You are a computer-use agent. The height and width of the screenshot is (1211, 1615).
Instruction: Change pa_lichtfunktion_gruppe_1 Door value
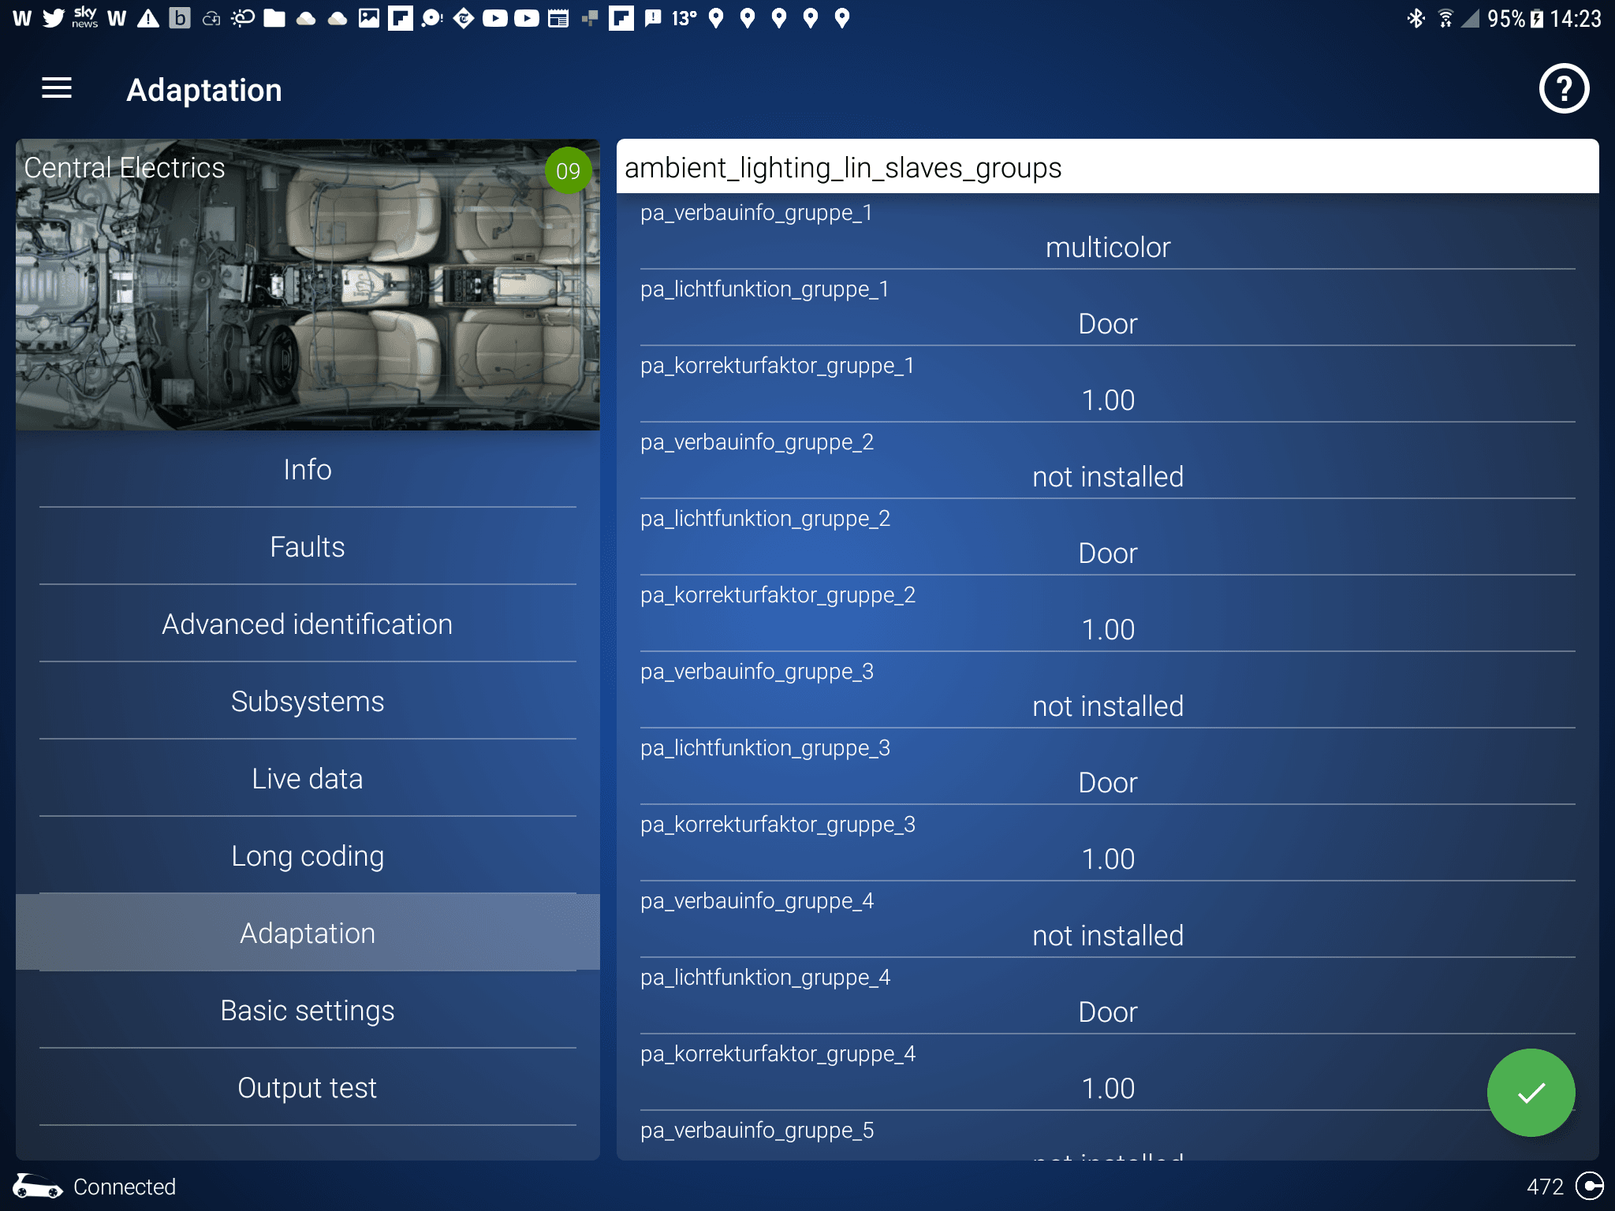(1107, 324)
